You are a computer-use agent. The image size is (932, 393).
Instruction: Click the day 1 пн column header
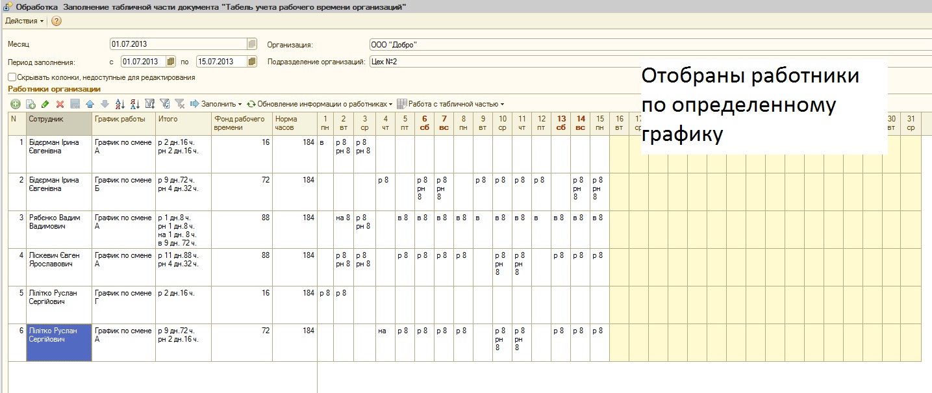click(x=325, y=123)
